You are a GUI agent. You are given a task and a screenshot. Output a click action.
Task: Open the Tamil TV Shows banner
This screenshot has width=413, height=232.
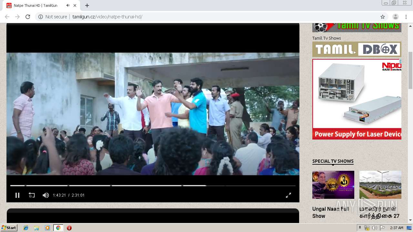pos(357,27)
